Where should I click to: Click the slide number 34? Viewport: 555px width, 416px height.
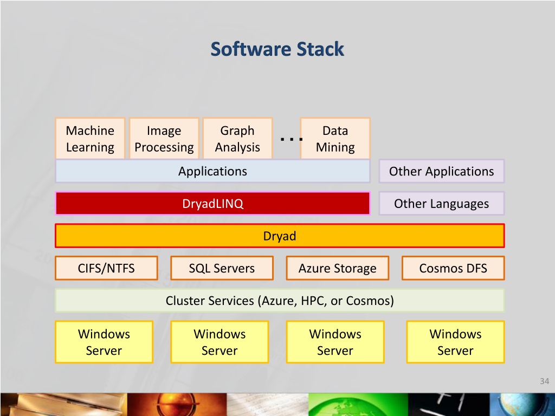pyautogui.click(x=544, y=381)
